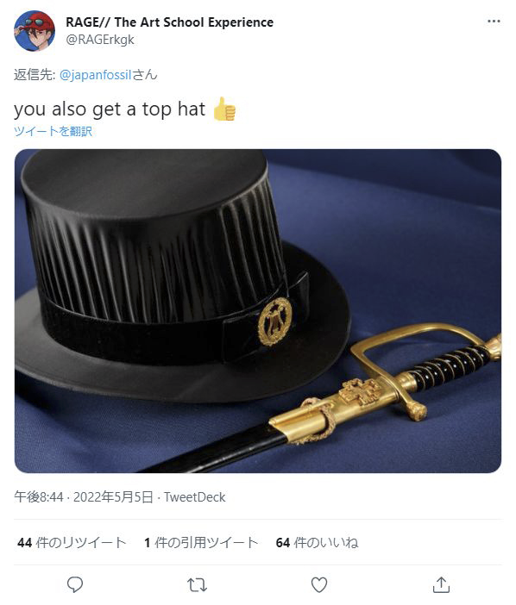View the 64 件のいいね list
This screenshot has height=605, width=516.
(317, 542)
